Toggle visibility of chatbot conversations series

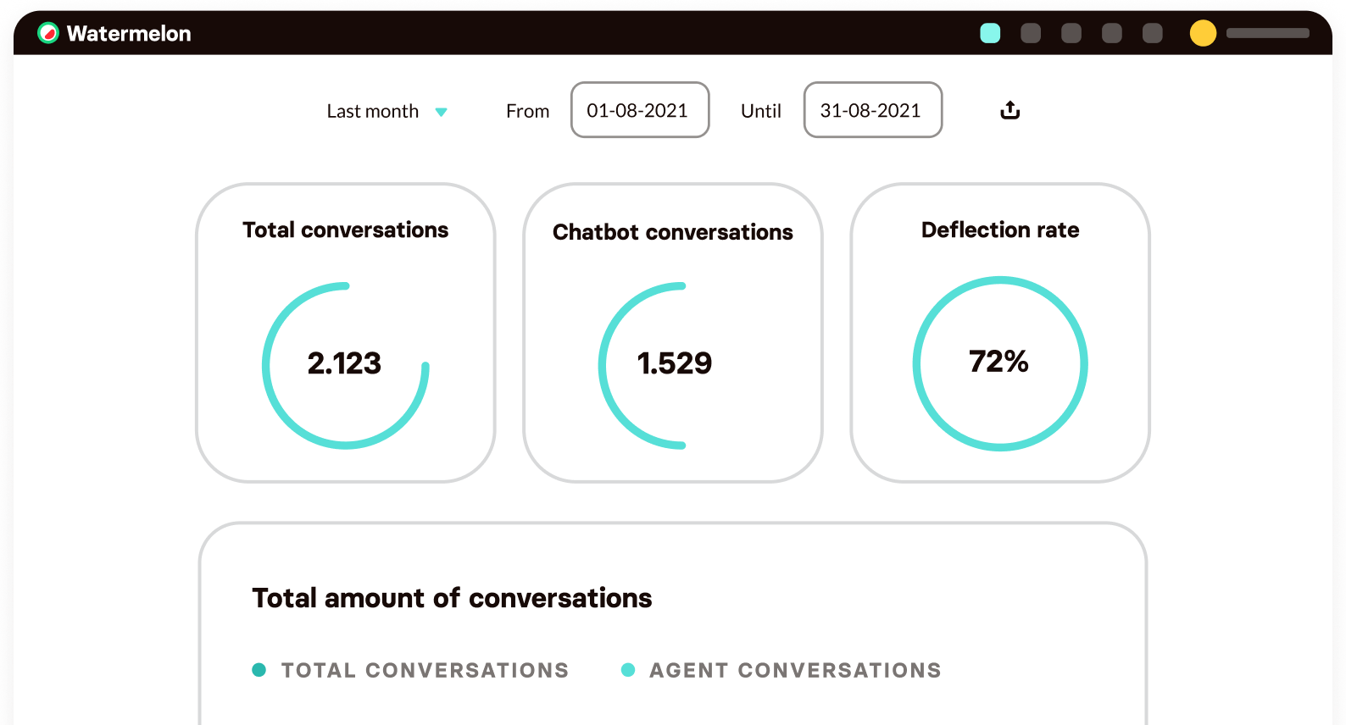pyautogui.click(x=673, y=364)
